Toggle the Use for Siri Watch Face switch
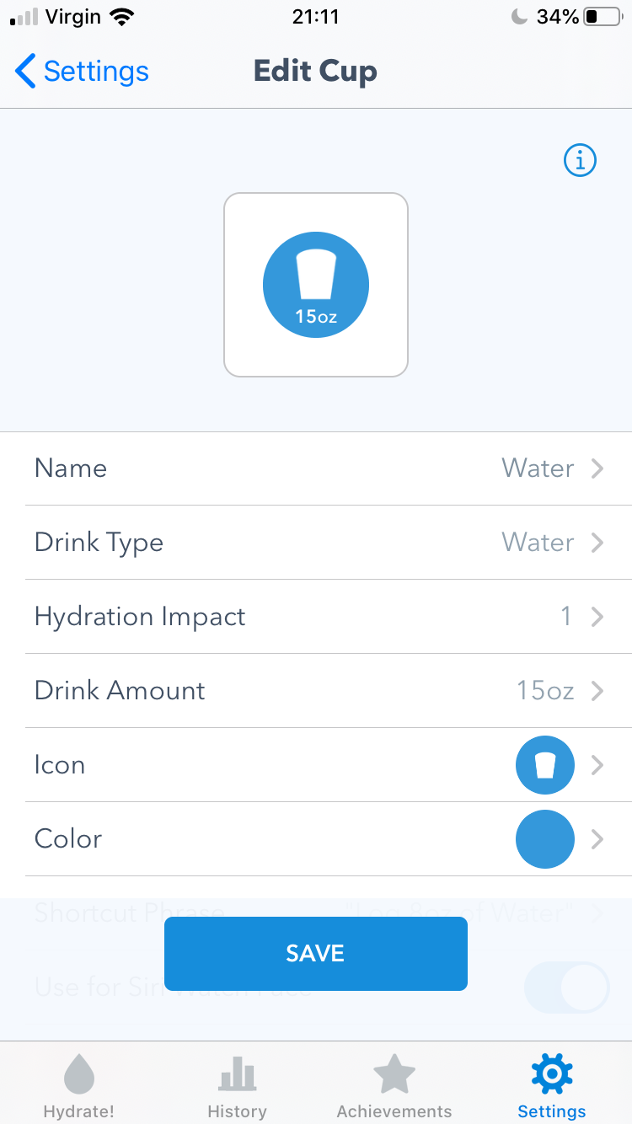 tap(566, 988)
